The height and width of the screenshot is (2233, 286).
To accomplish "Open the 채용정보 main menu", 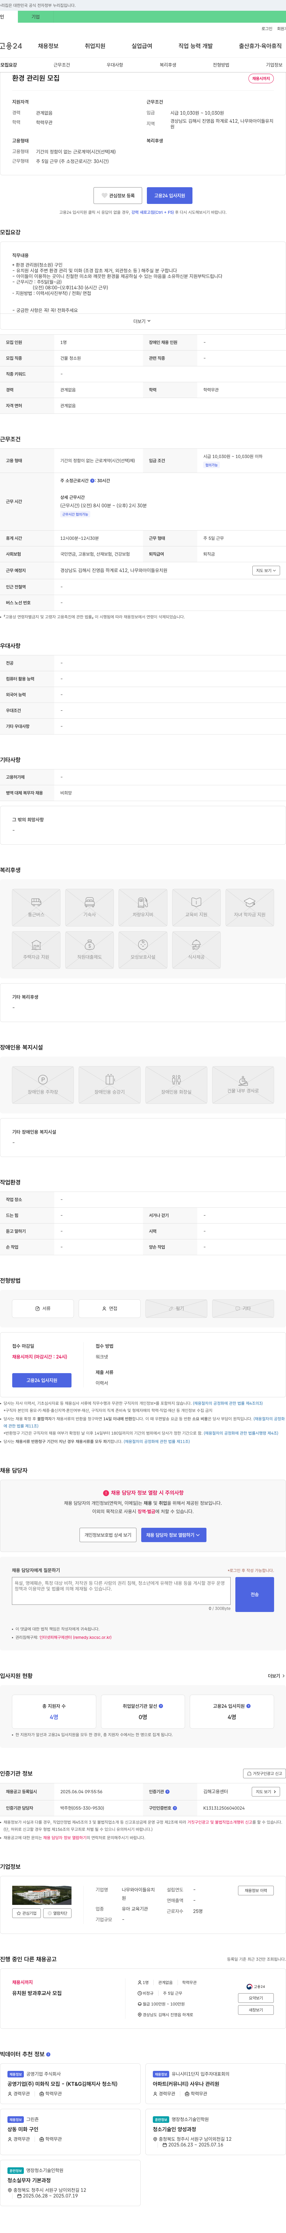I will click(x=48, y=46).
